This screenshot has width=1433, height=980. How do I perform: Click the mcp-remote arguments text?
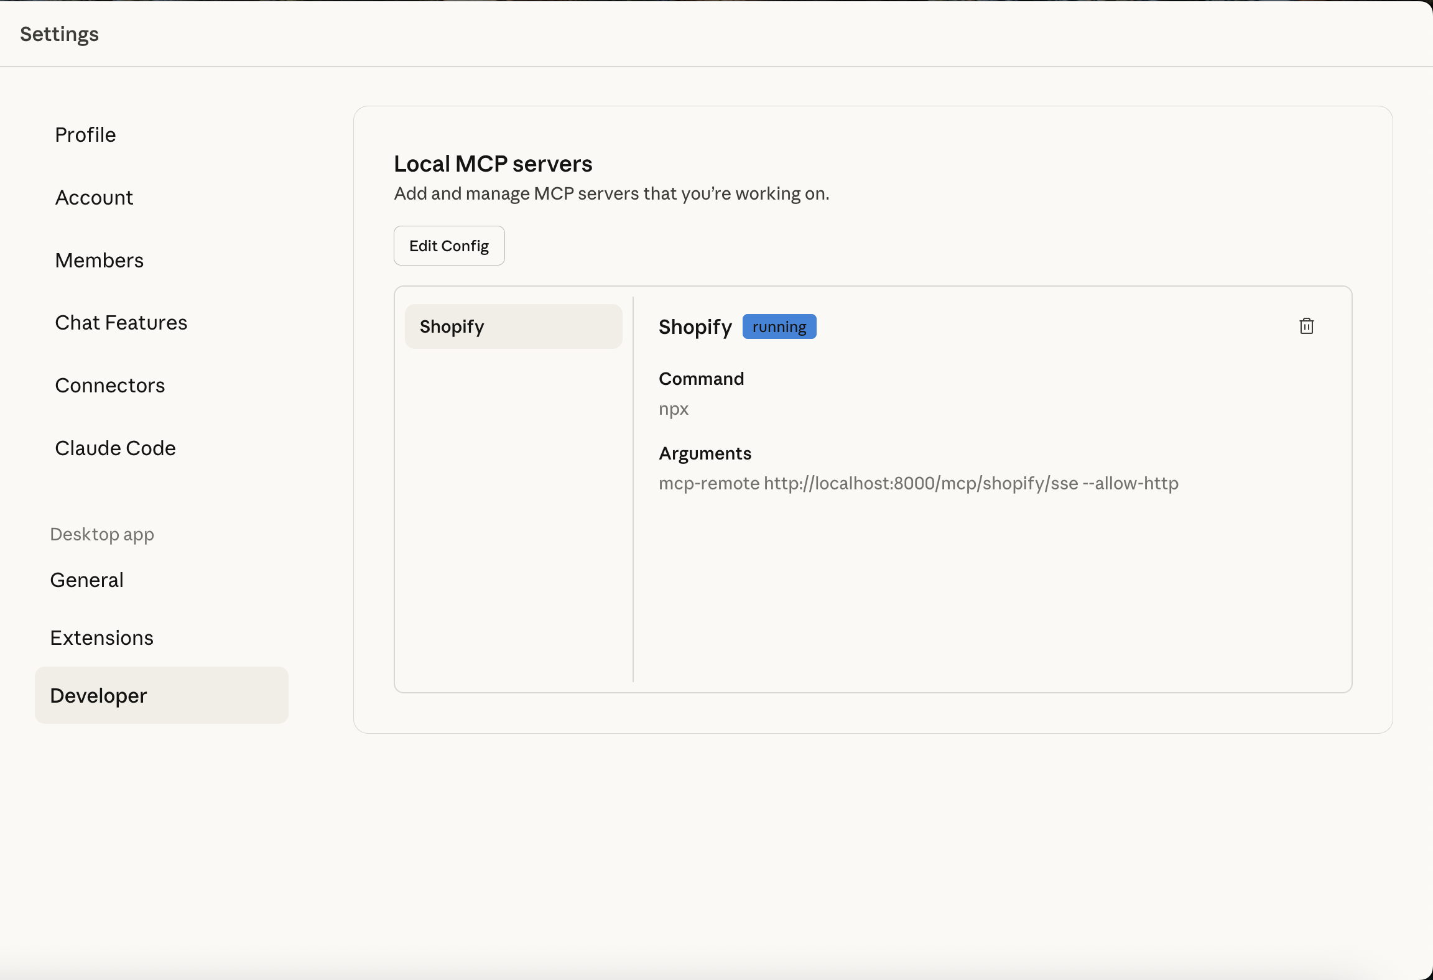[x=918, y=484]
